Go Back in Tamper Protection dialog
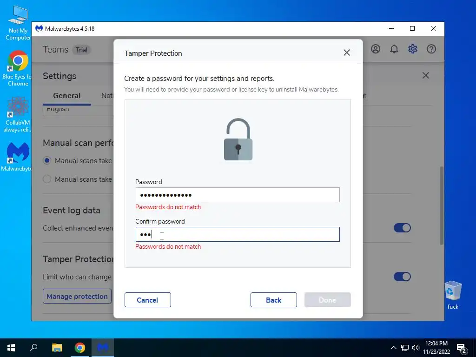This screenshot has height=357, width=476. pos(273,300)
